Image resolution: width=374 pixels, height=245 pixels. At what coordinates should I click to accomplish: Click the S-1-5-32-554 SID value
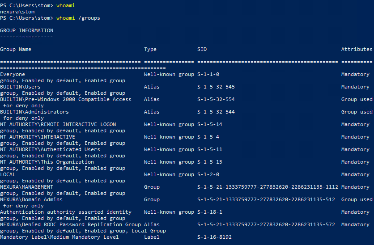tap(216, 99)
